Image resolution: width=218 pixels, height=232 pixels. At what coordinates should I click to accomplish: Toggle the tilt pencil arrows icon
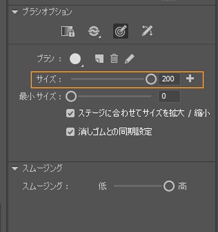pyautogui.click(x=147, y=31)
